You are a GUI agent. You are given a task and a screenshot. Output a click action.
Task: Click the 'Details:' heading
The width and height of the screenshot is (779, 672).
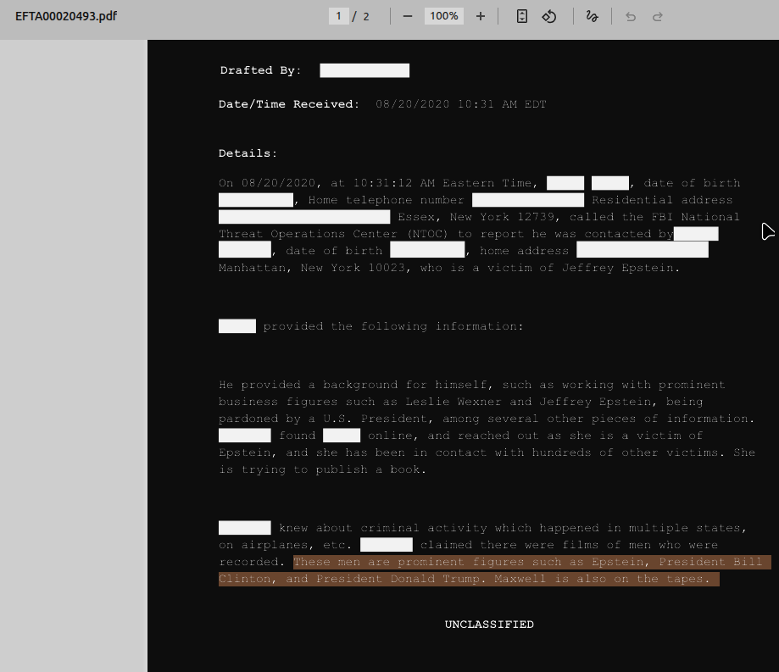(248, 153)
